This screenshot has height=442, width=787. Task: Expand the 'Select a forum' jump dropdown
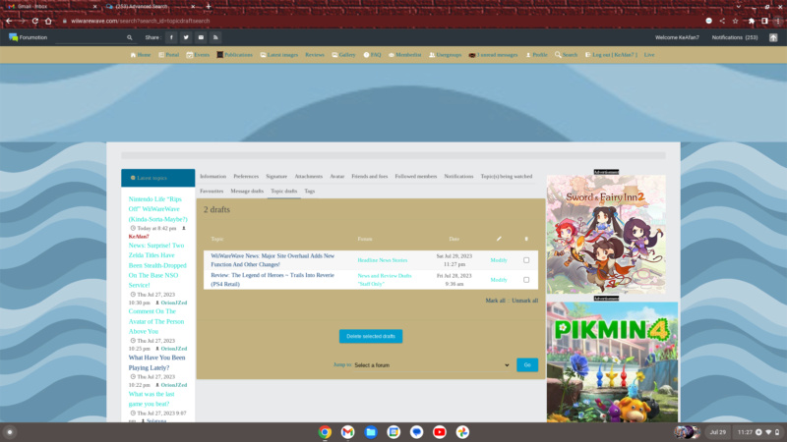pos(432,365)
